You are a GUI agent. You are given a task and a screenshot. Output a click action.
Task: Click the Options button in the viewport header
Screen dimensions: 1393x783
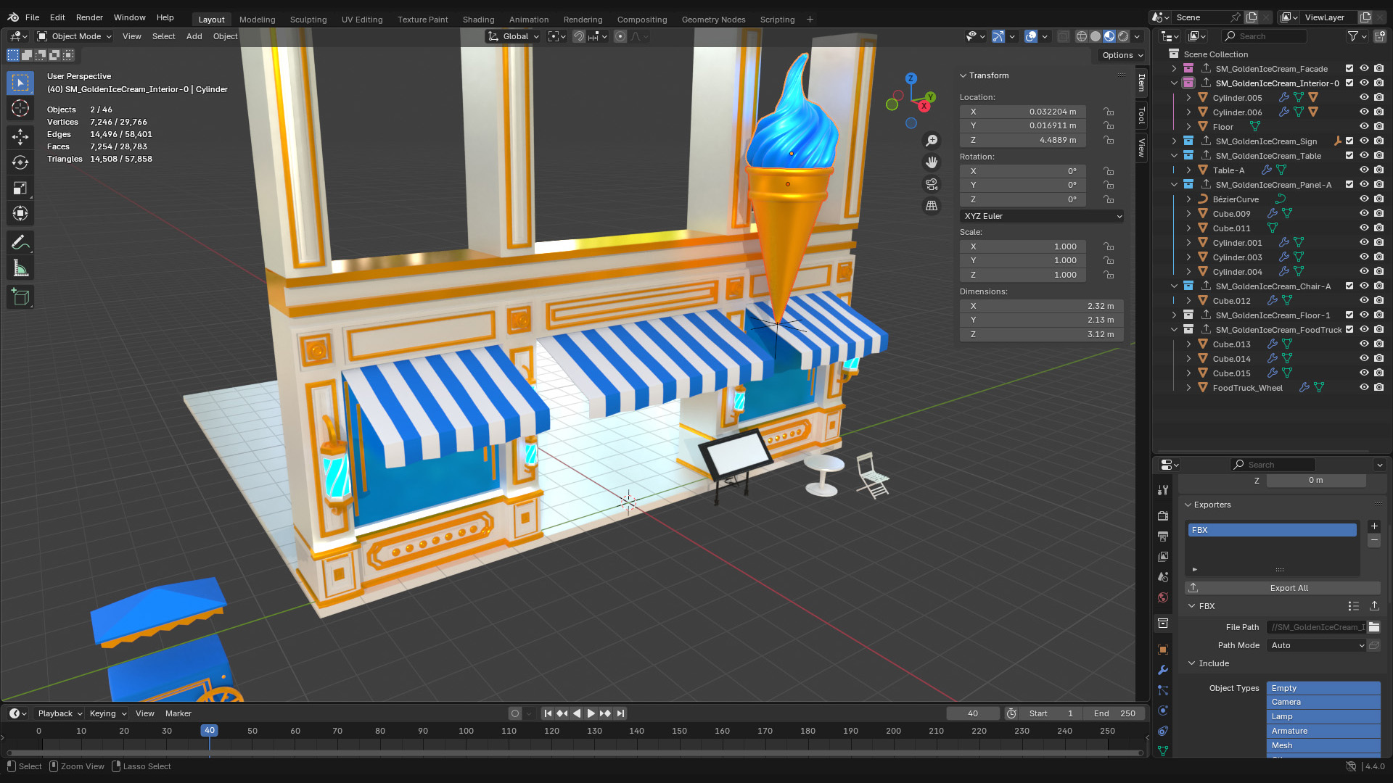tap(1120, 55)
